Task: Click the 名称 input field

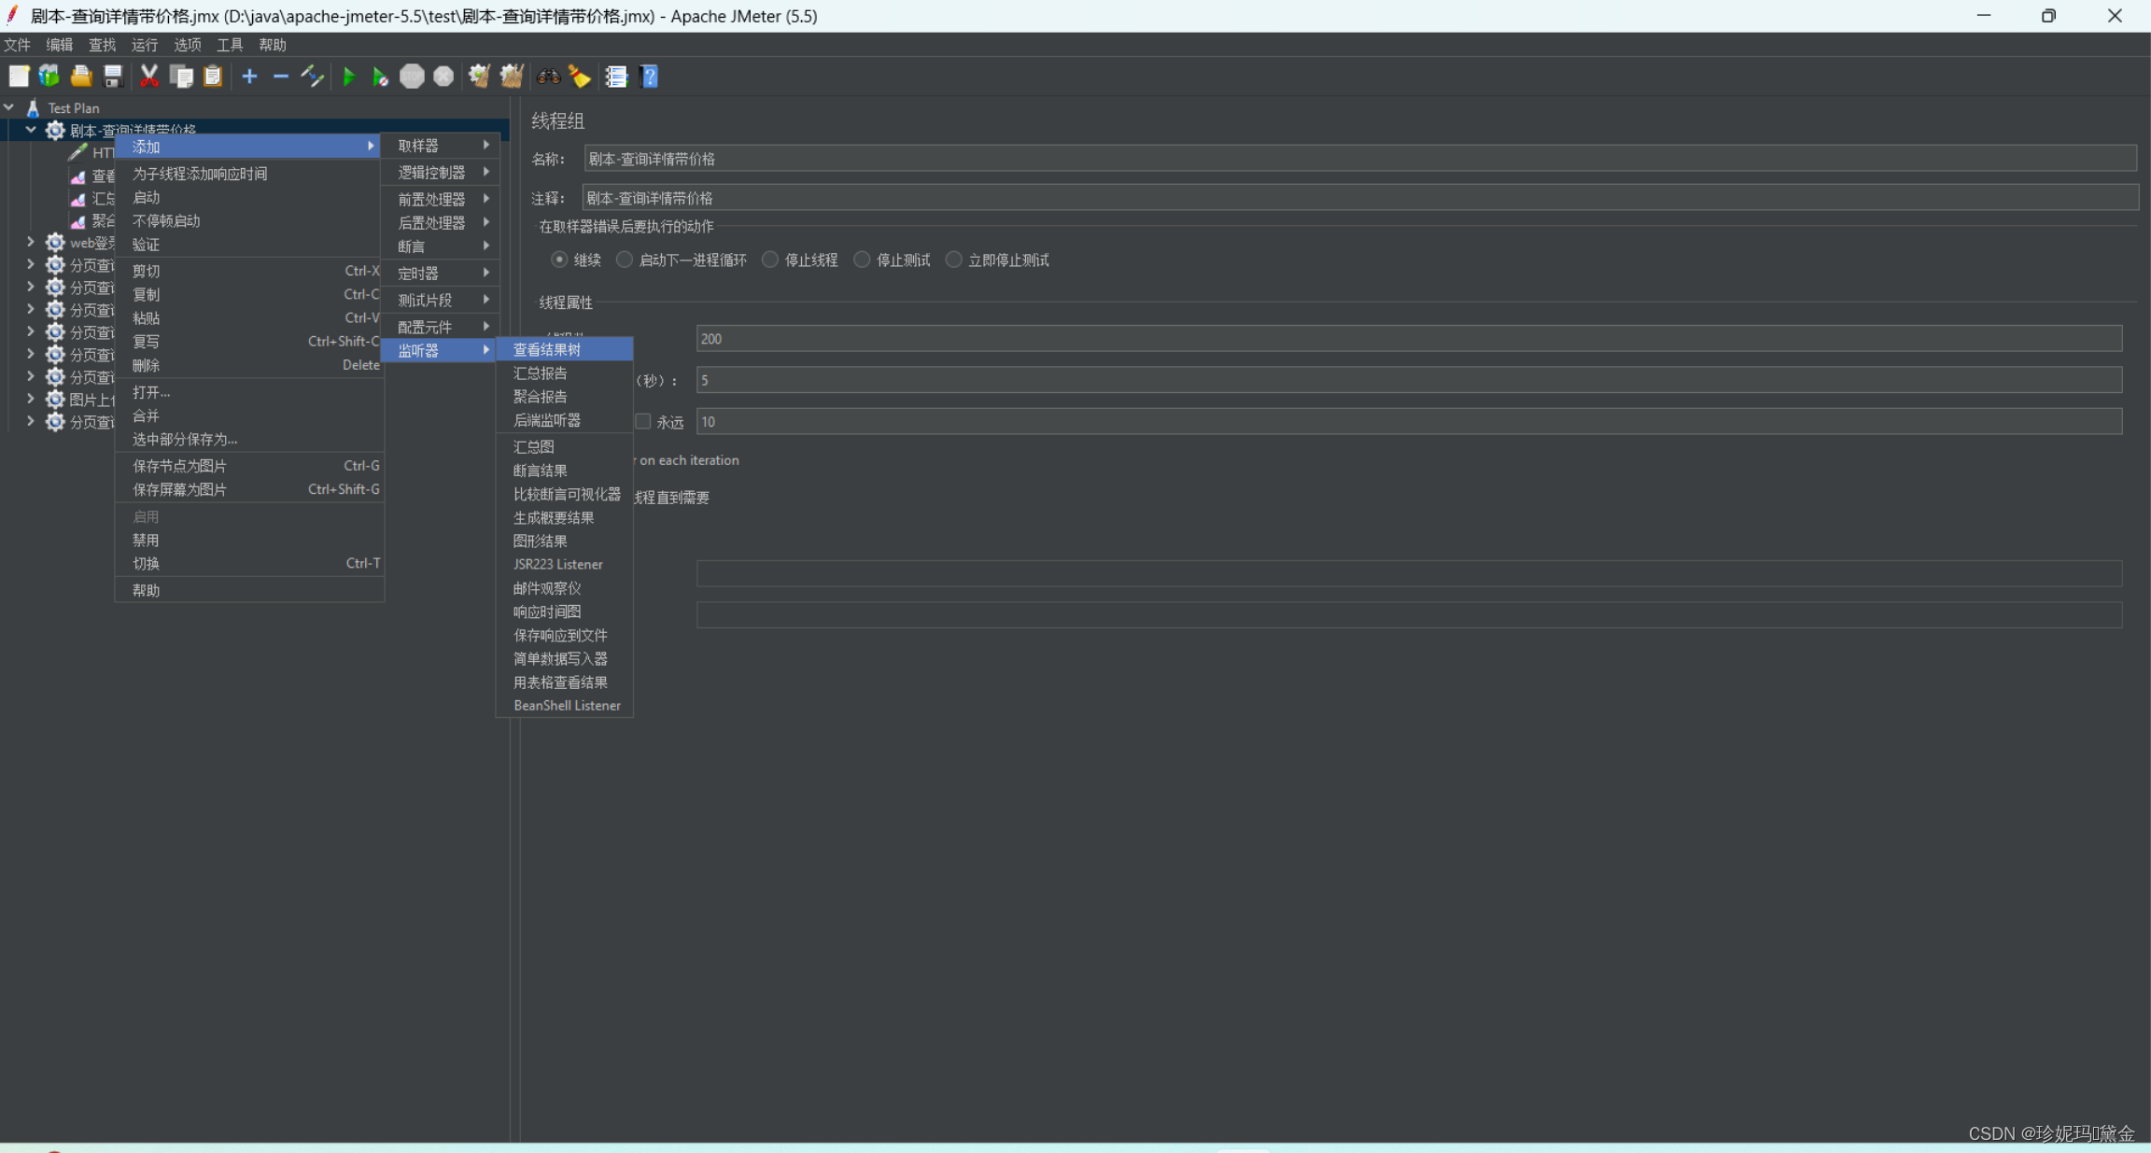Action: 1360,159
